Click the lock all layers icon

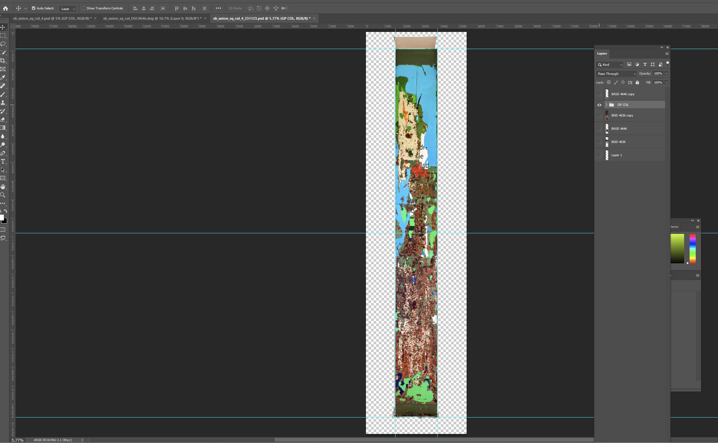(x=637, y=83)
